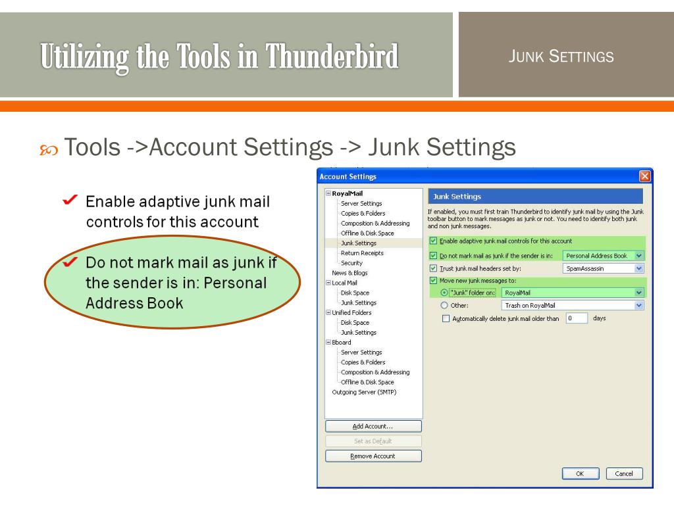Image resolution: width=674 pixels, height=505 pixels.
Task: Open the SpamAssassin dropdown
Action: click(603, 268)
